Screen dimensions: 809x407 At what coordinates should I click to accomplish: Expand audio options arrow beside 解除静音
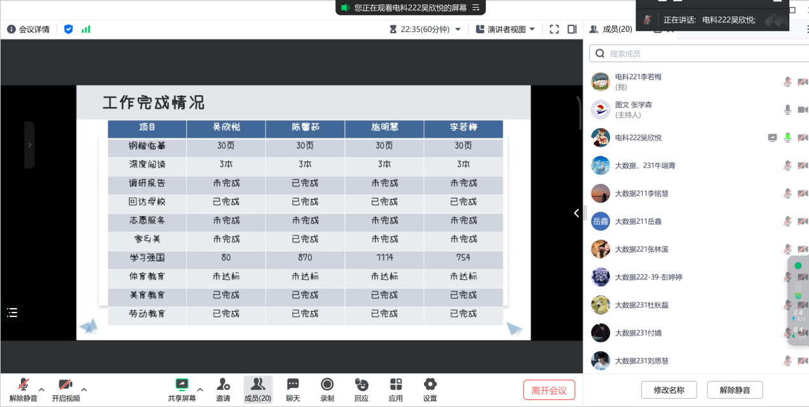tap(41, 389)
